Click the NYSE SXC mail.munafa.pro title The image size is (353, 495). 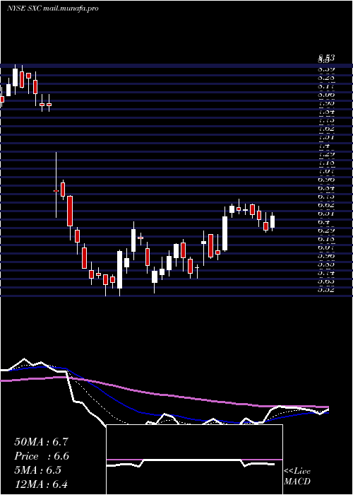[x=52, y=8]
